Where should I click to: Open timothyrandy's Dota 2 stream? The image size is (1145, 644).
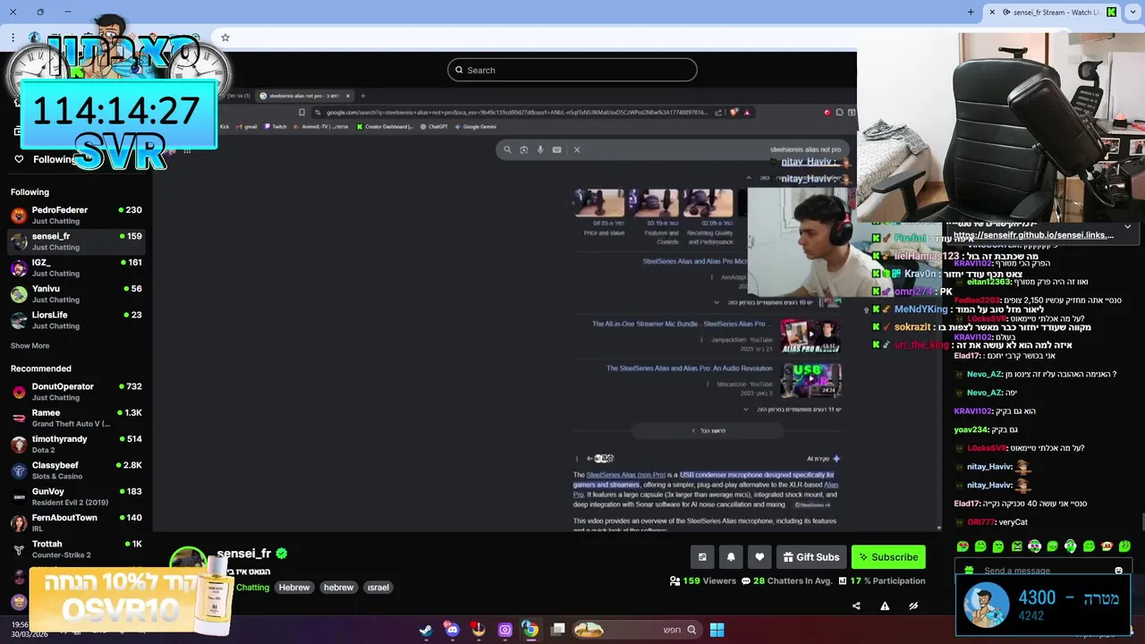76,444
